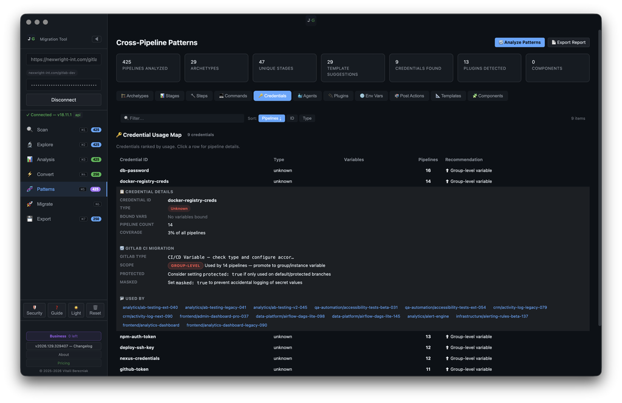
Task: Switch to the Plugins tab
Action: [338, 96]
